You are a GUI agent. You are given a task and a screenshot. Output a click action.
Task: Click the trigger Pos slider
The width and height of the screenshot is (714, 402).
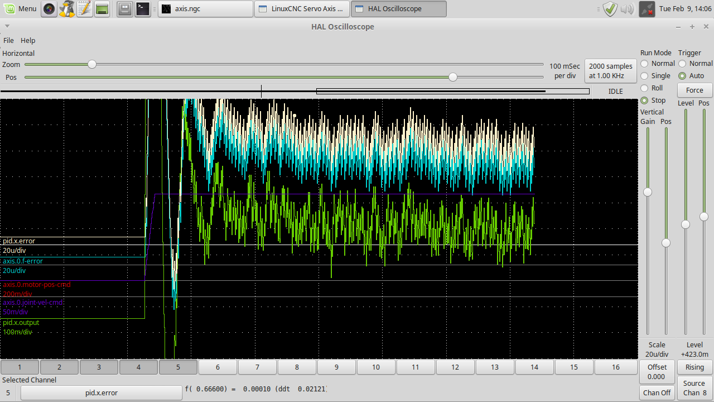(x=704, y=223)
